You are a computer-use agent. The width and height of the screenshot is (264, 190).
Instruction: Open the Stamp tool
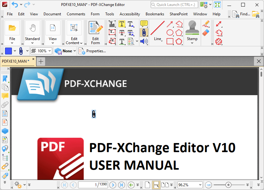(192, 33)
